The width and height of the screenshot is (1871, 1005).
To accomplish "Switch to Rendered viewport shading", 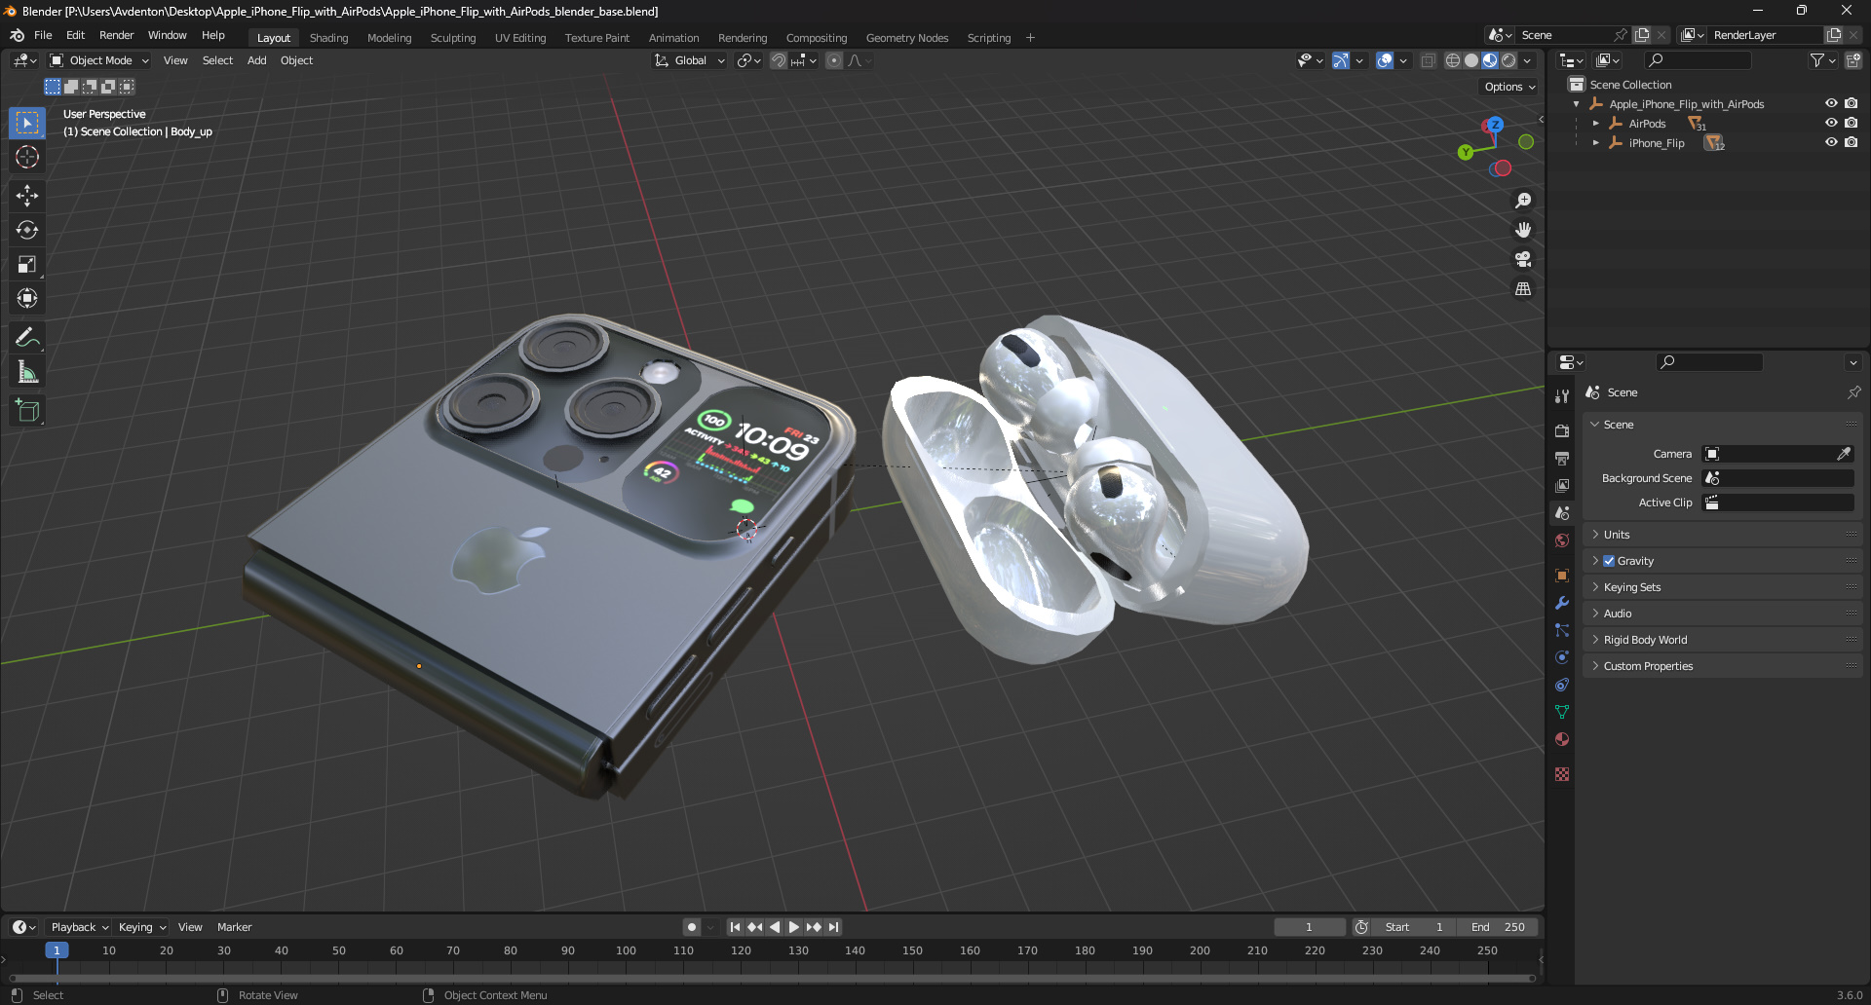I will [1508, 60].
